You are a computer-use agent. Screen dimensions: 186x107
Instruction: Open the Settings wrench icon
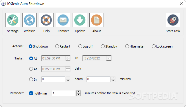pos(13,20)
